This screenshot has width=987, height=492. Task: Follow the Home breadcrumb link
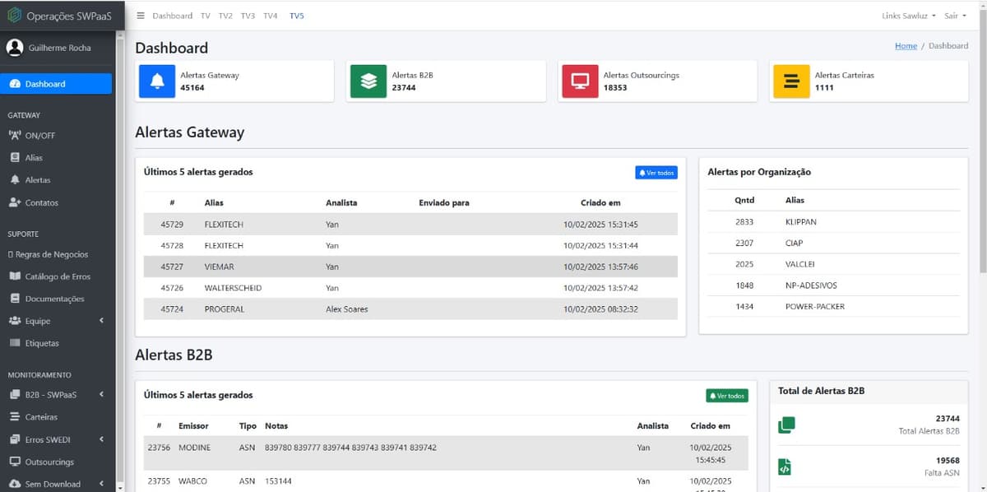coord(906,46)
